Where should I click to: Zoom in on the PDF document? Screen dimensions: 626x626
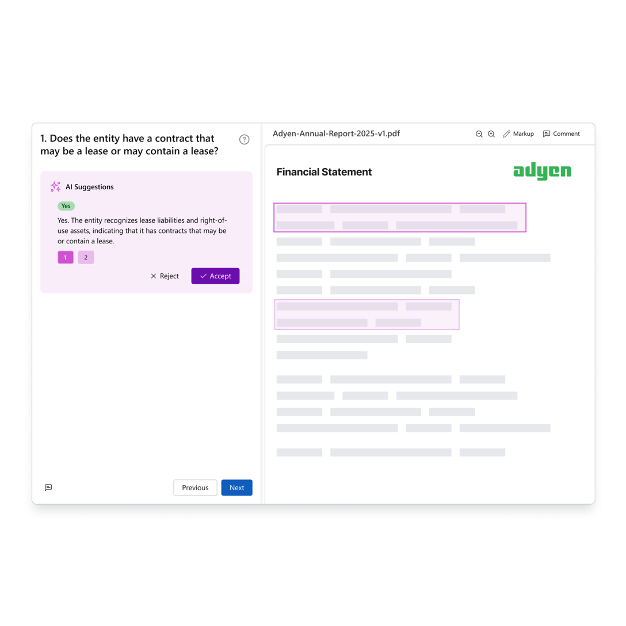491,134
